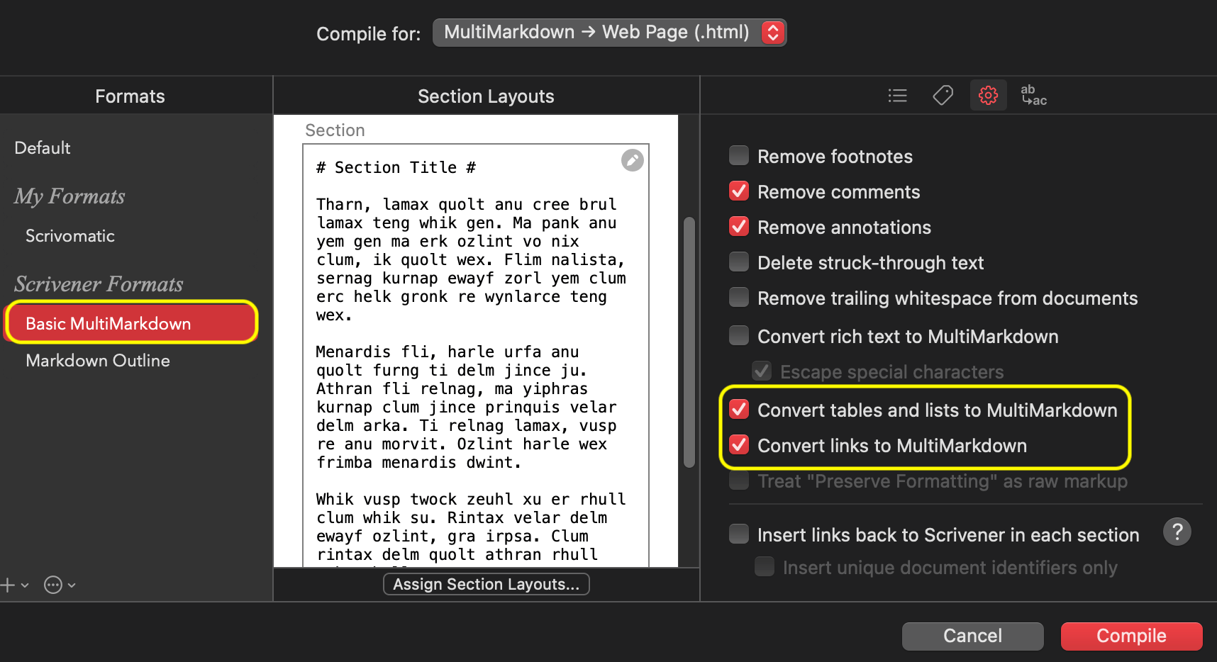Click the Cancel button

972,636
